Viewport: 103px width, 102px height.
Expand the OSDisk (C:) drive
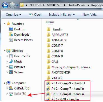click(7, 88)
